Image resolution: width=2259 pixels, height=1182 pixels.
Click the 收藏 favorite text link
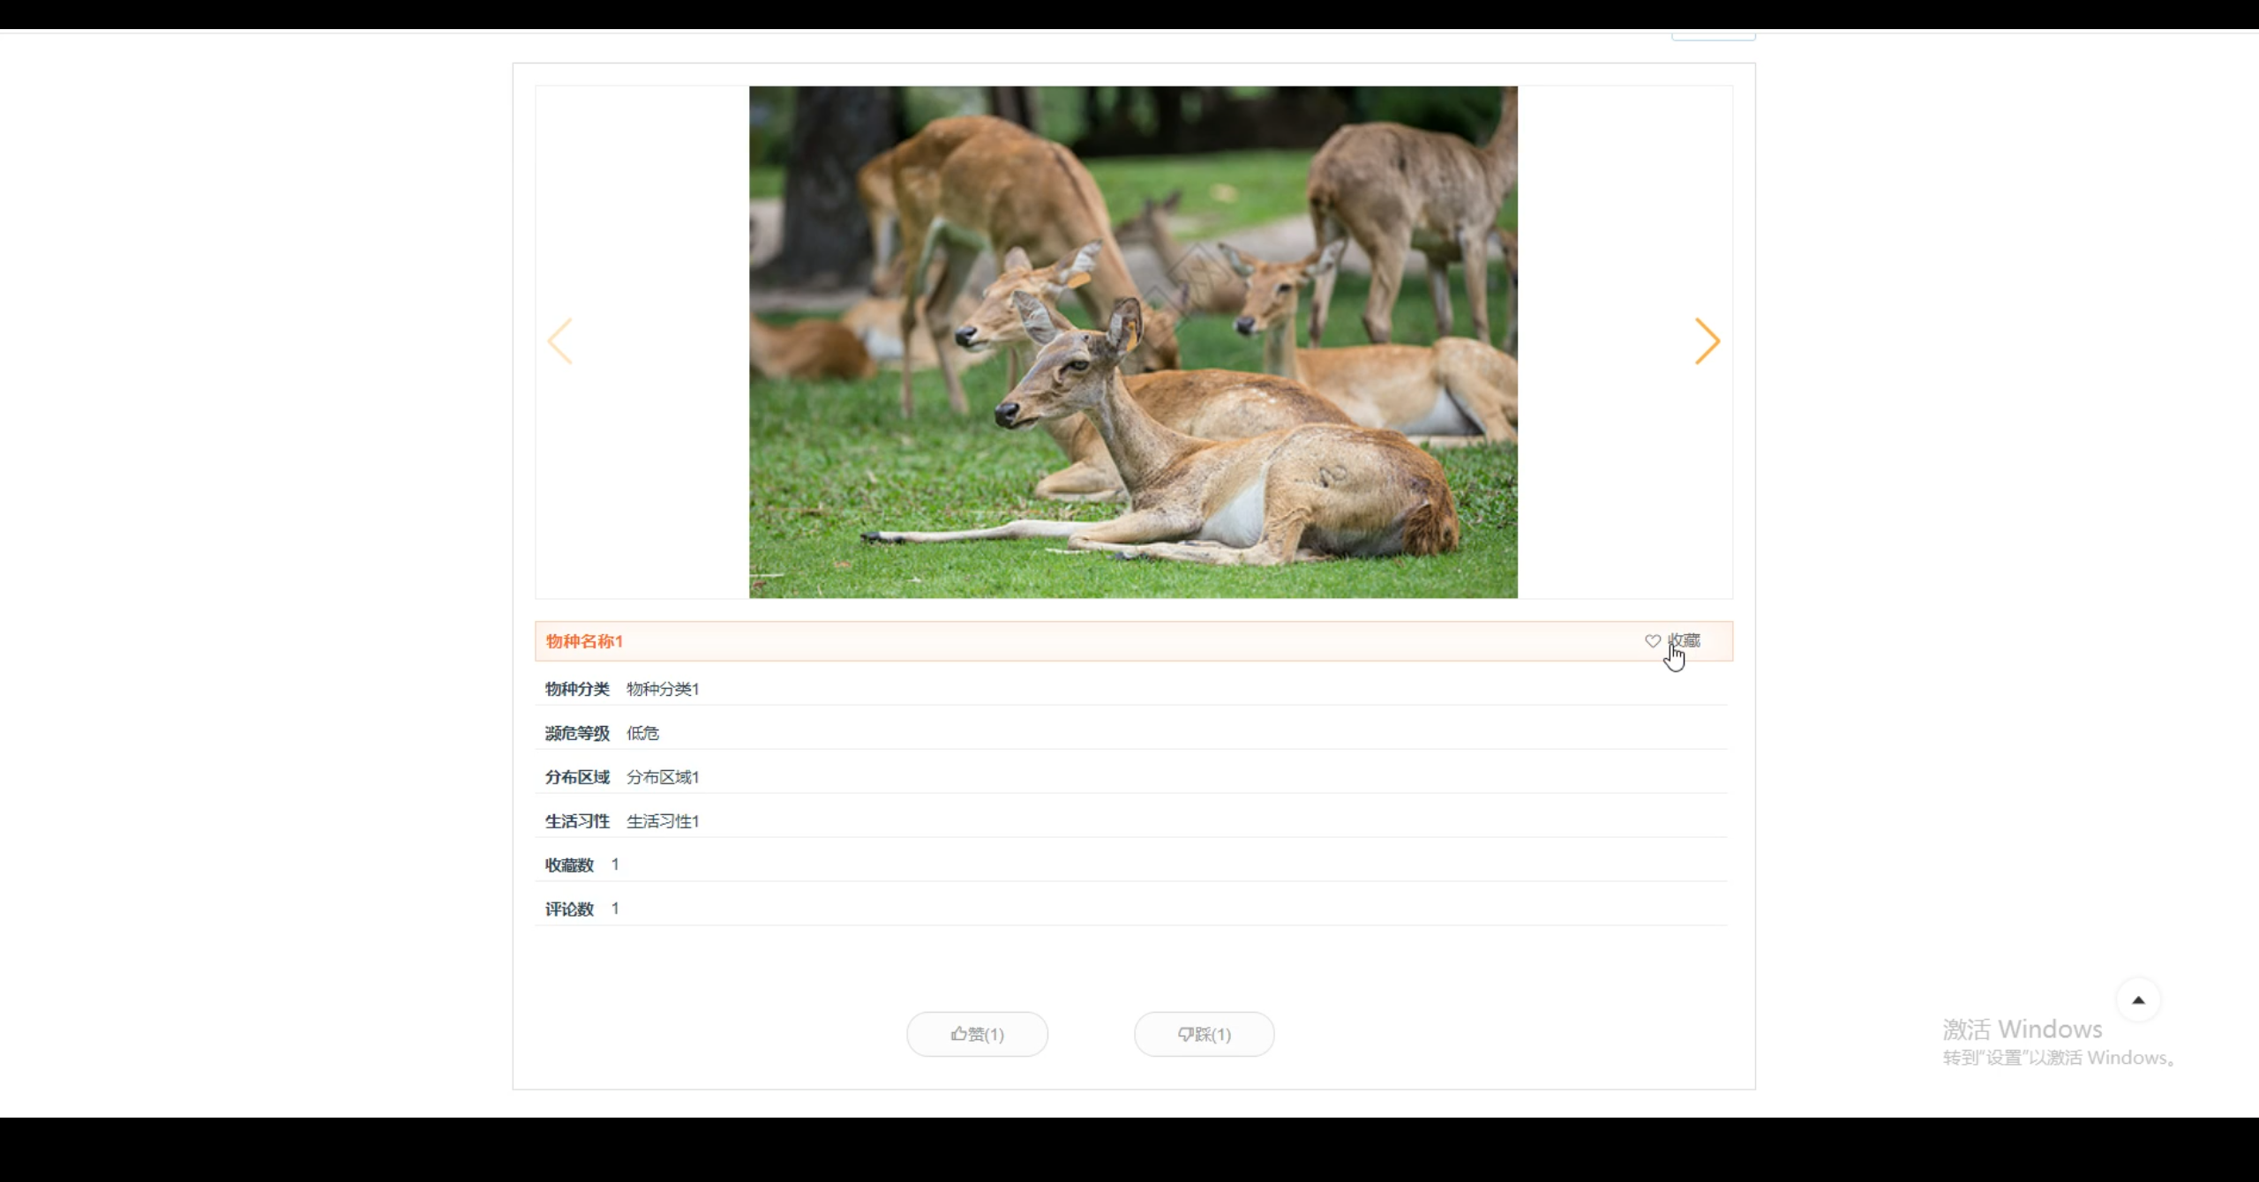1684,640
